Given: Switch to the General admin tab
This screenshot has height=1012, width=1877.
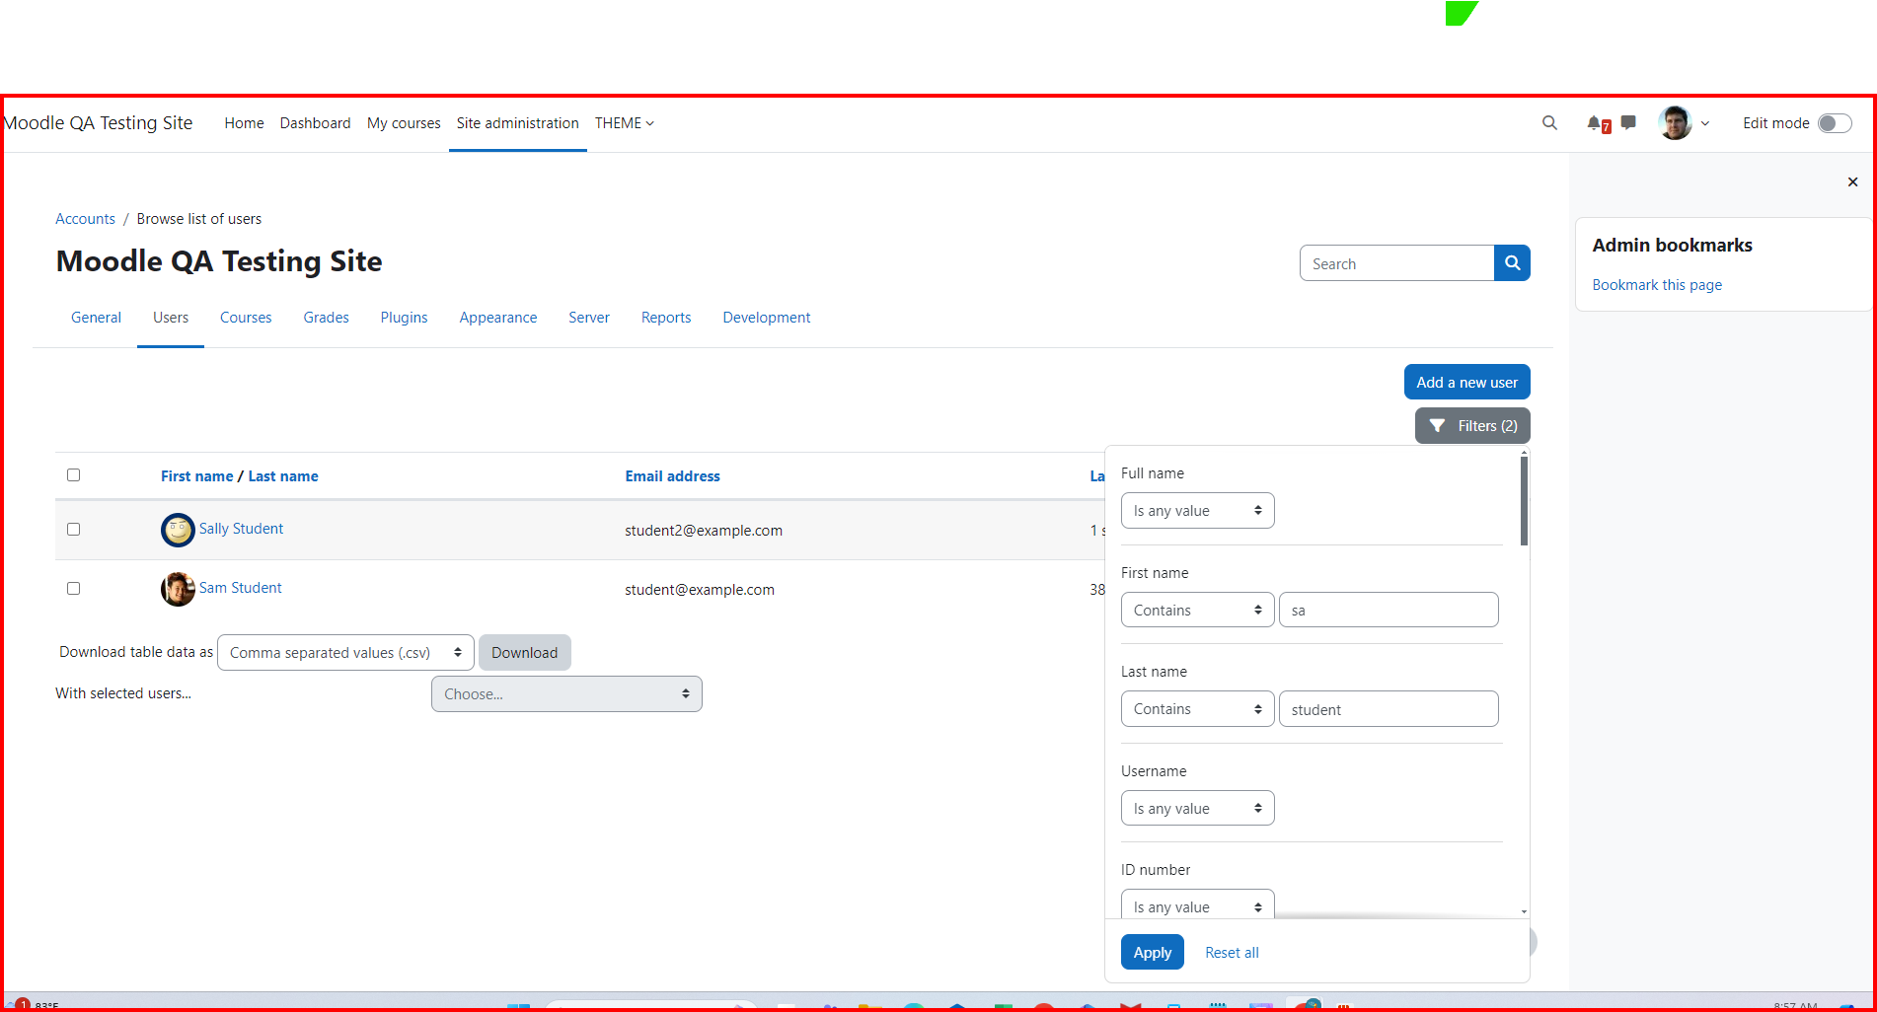Looking at the screenshot, I should click(x=96, y=318).
